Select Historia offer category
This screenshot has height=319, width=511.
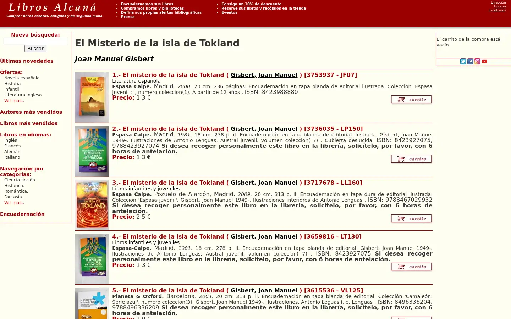(12, 84)
